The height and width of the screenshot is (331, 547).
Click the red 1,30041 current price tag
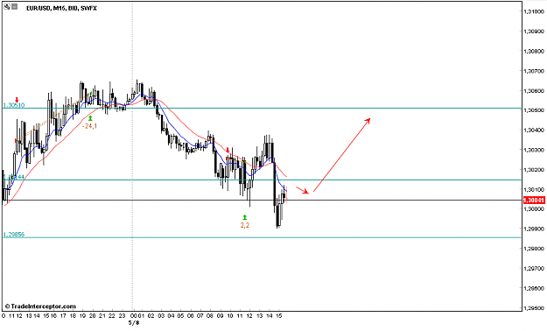point(534,200)
